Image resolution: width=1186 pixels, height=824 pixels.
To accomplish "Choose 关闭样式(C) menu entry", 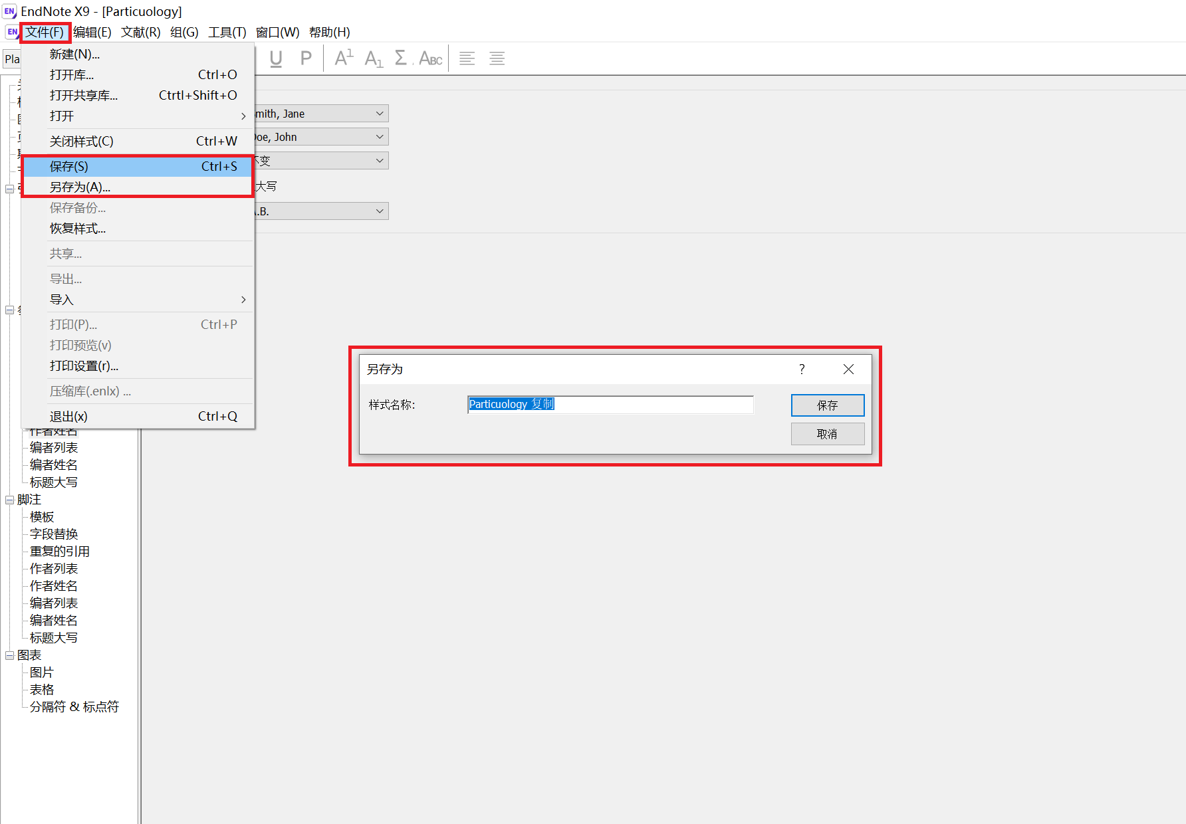I will [x=138, y=141].
